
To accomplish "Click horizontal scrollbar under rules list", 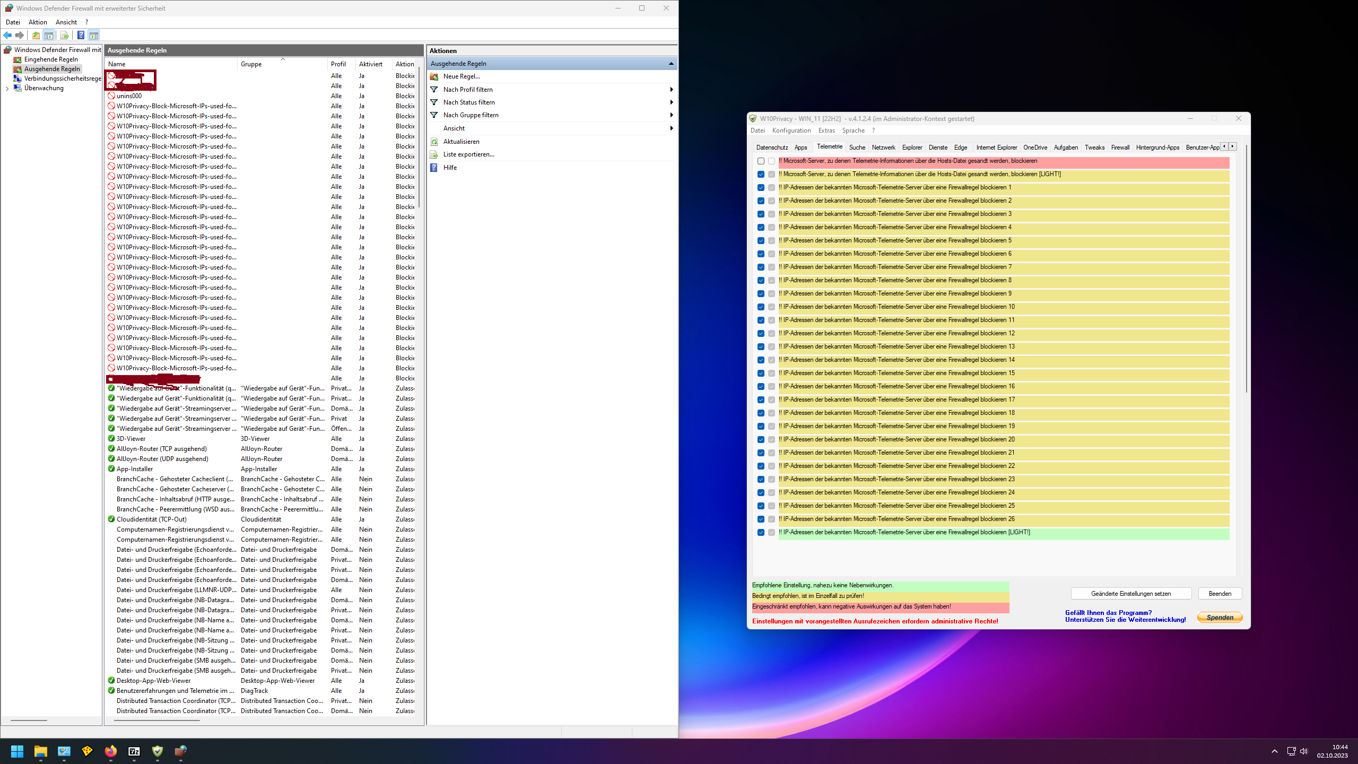I will tap(157, 720).
